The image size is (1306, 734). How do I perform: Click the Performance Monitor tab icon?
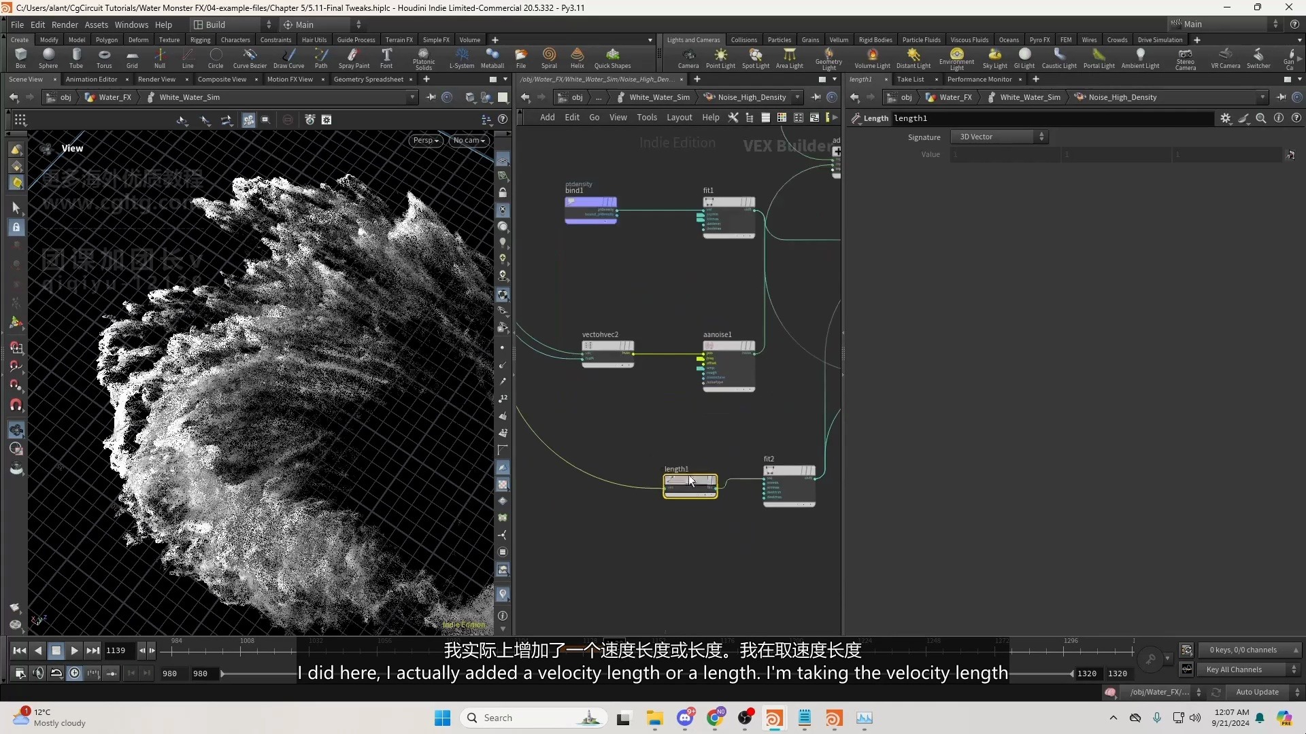(x=979, y=79)
